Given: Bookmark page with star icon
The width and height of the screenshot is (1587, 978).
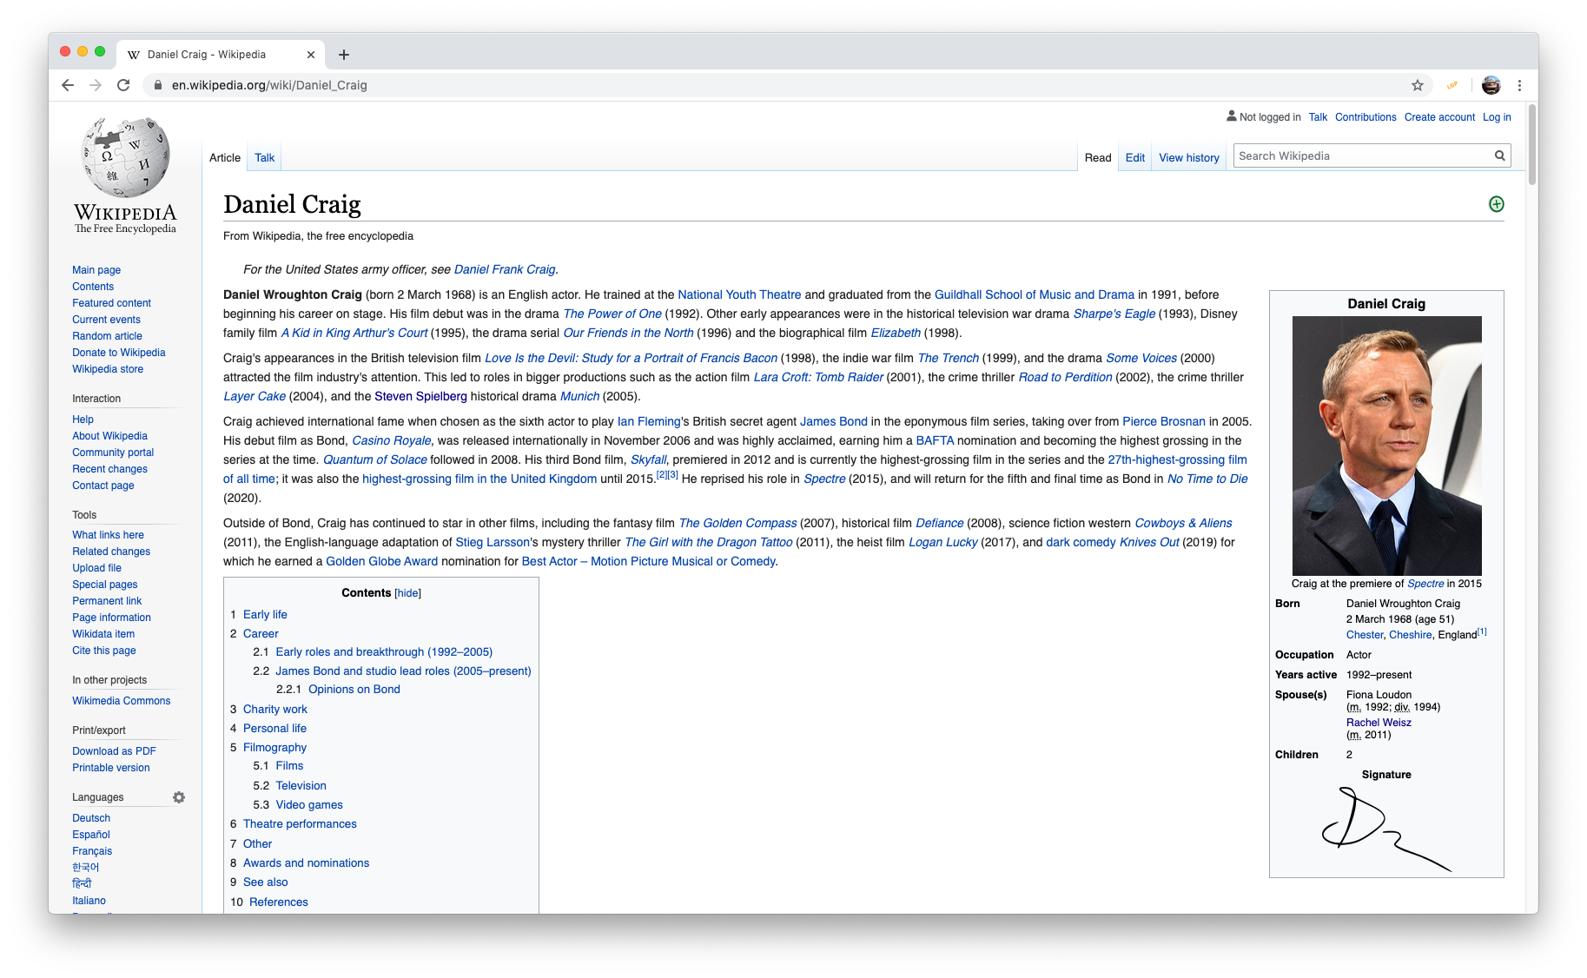Looking at the screenshot, I should click(1418, 85).
